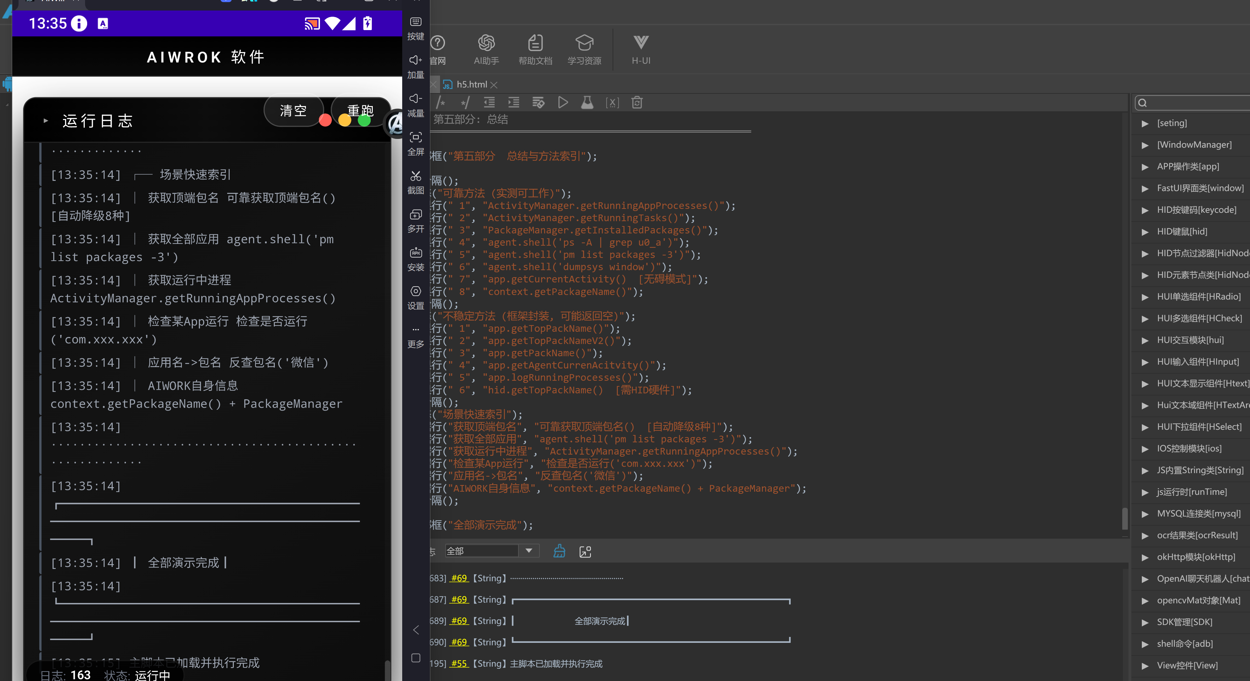Follow the #55 log line link
1250x681 pixels.
(x=459, y=664)
